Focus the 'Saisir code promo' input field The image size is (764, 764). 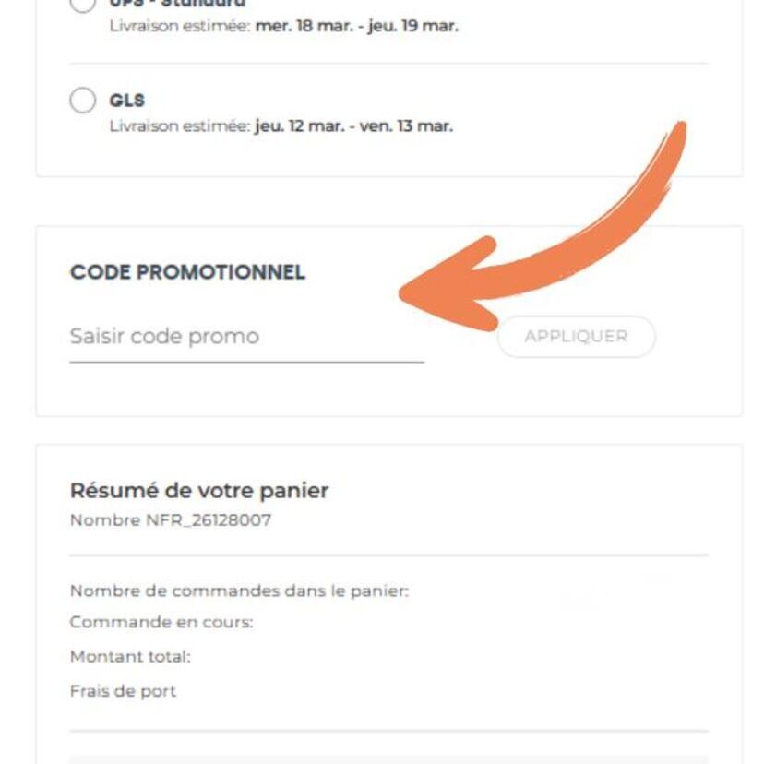(x=245, y=337)
